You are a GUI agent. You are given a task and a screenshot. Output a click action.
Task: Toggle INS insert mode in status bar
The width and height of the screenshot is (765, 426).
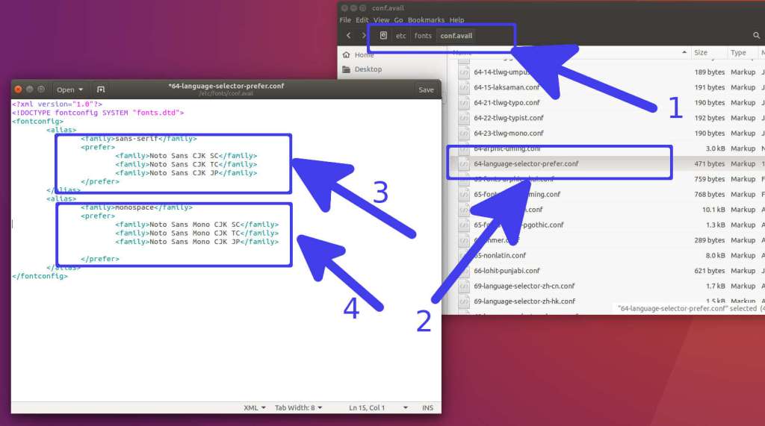[427, 408]
